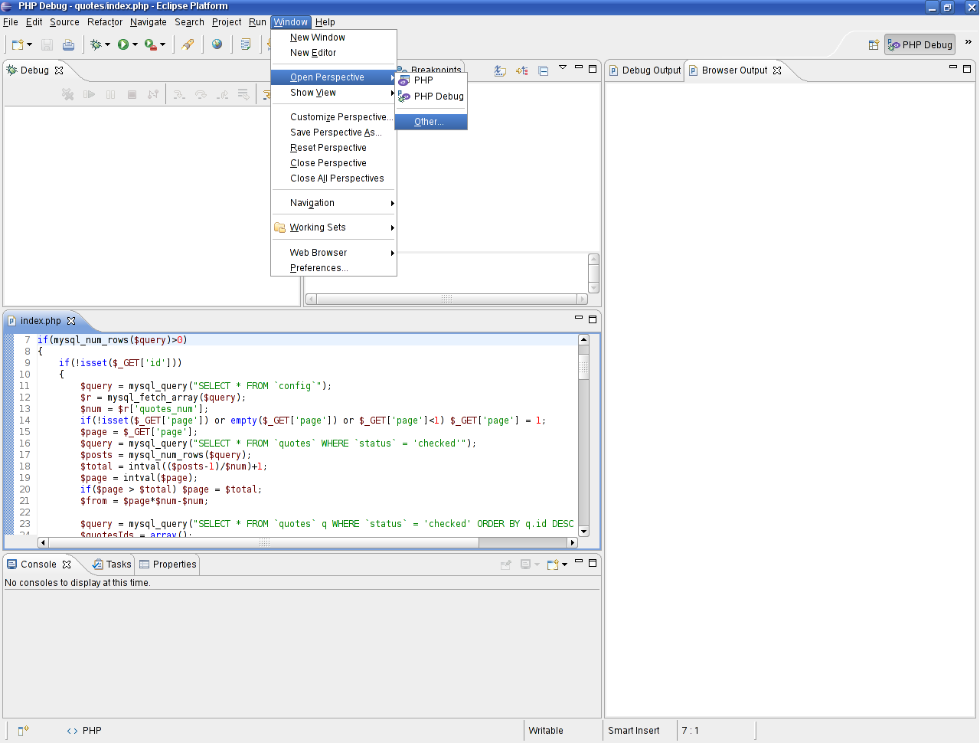This screenshot has width=980, height=743.
Task: Click the External Tools run icon
Action: pyautogui.click(x=150, y=44)
